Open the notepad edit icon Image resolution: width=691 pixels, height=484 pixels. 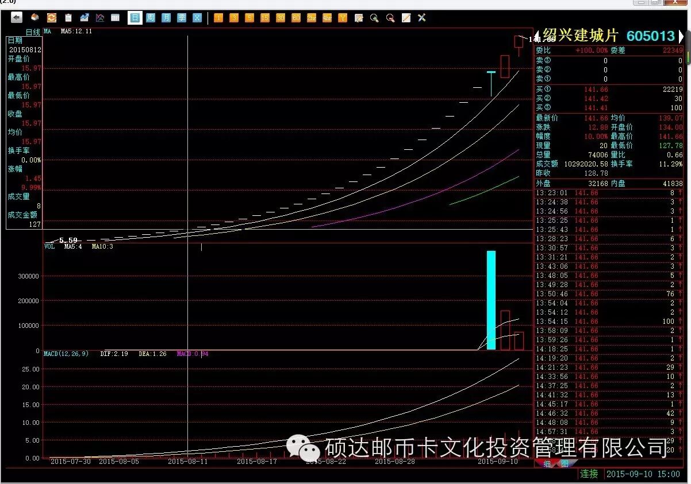pos(359,18)
